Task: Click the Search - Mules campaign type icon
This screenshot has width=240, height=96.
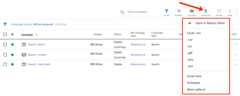Action: [24, 44]
